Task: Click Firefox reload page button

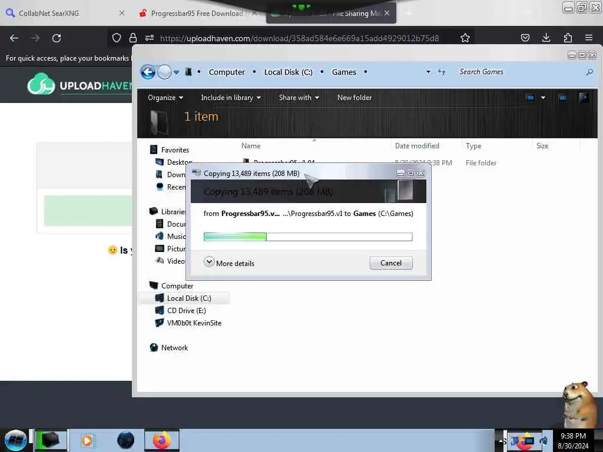Action: (x=57, y=38)
